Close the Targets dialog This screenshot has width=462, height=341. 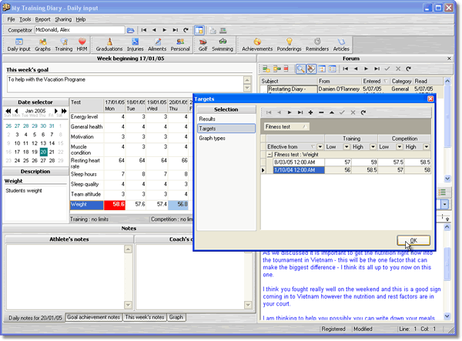click(430, 99)
